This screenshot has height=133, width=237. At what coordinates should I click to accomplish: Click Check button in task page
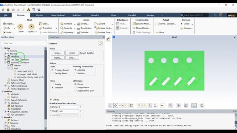pyautogui.click(x=72, y=53)
